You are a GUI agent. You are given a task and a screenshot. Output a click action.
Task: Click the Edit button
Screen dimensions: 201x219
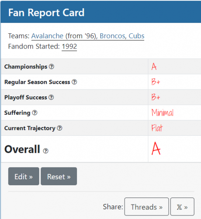pyautogui.click(x=24, y=177)
